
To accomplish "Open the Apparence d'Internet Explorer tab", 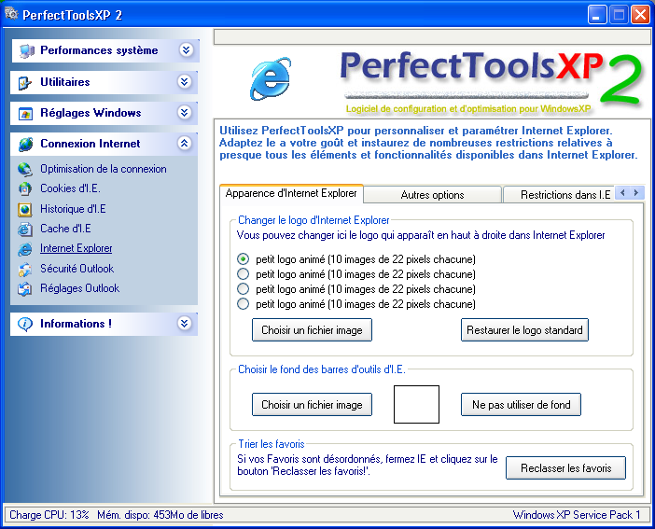I will [291, 193].
